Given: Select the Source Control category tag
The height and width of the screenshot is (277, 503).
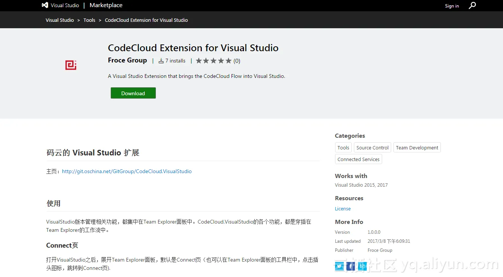Looking at the screenshot, I should [372, 148].
